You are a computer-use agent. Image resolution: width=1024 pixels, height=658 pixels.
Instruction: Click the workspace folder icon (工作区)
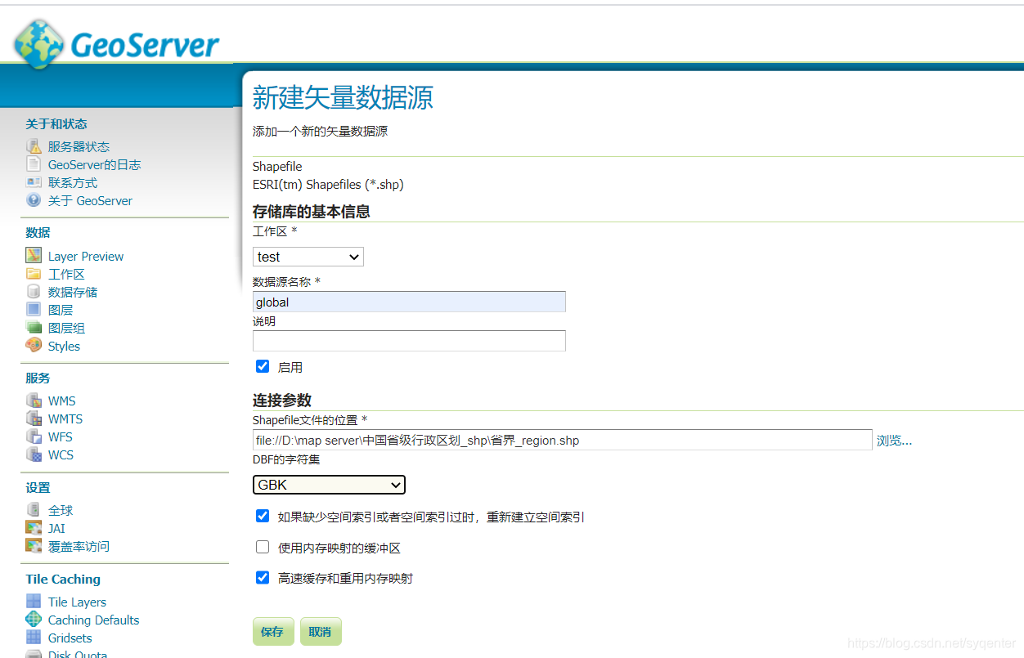tap(34, 274)
